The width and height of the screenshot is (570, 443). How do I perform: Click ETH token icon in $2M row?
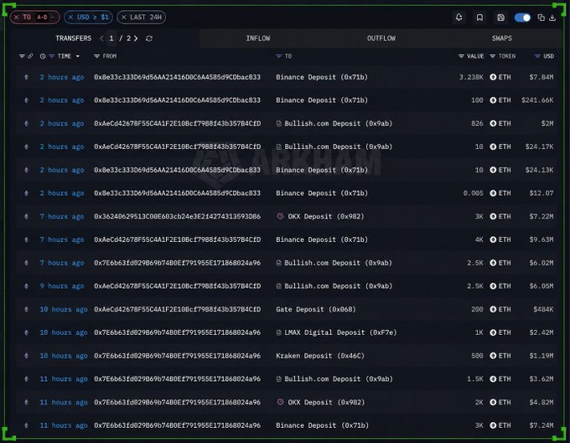pos(493,123)
